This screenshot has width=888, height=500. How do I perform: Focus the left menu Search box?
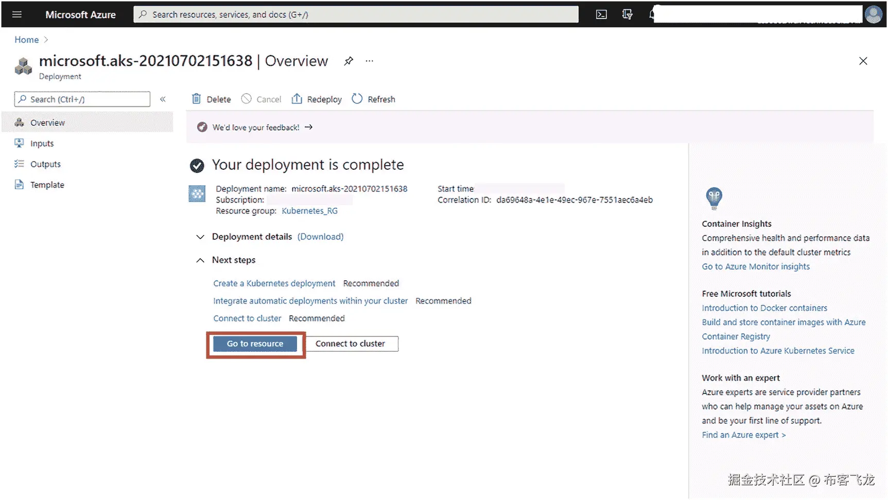[82, 99]
